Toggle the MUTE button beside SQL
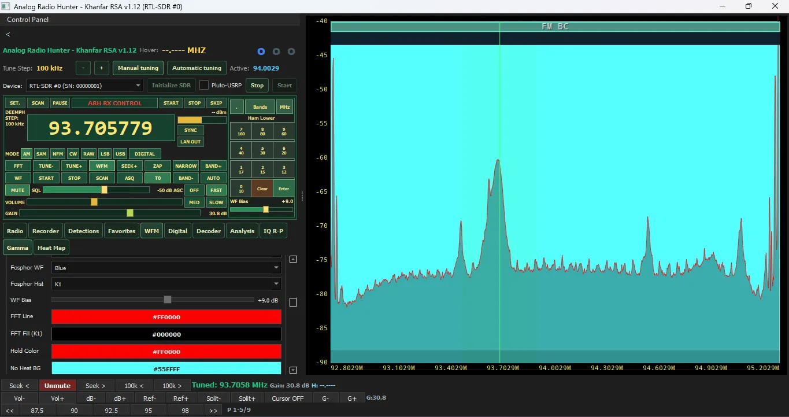This screenshot has width=789, height=417. (17, 190)
